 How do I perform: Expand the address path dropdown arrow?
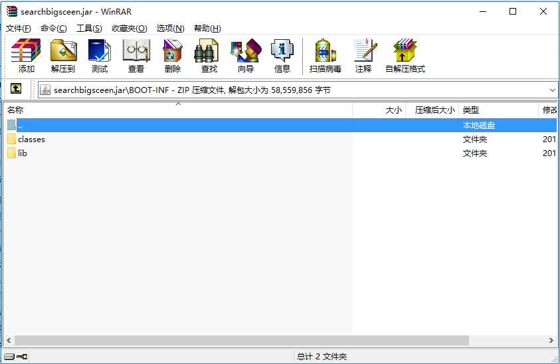pos(553,90)
